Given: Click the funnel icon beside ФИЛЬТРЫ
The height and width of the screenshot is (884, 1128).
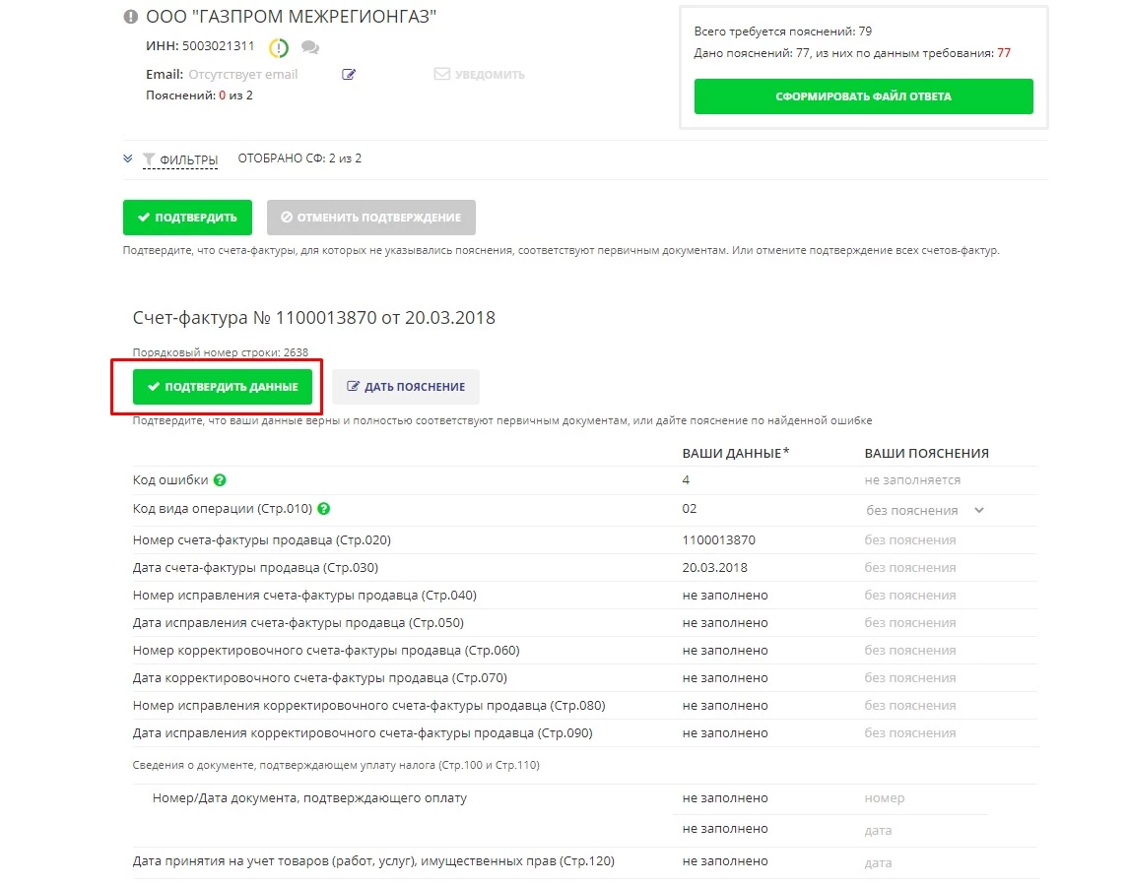Looking at the screenshot, I should (149, 158).
